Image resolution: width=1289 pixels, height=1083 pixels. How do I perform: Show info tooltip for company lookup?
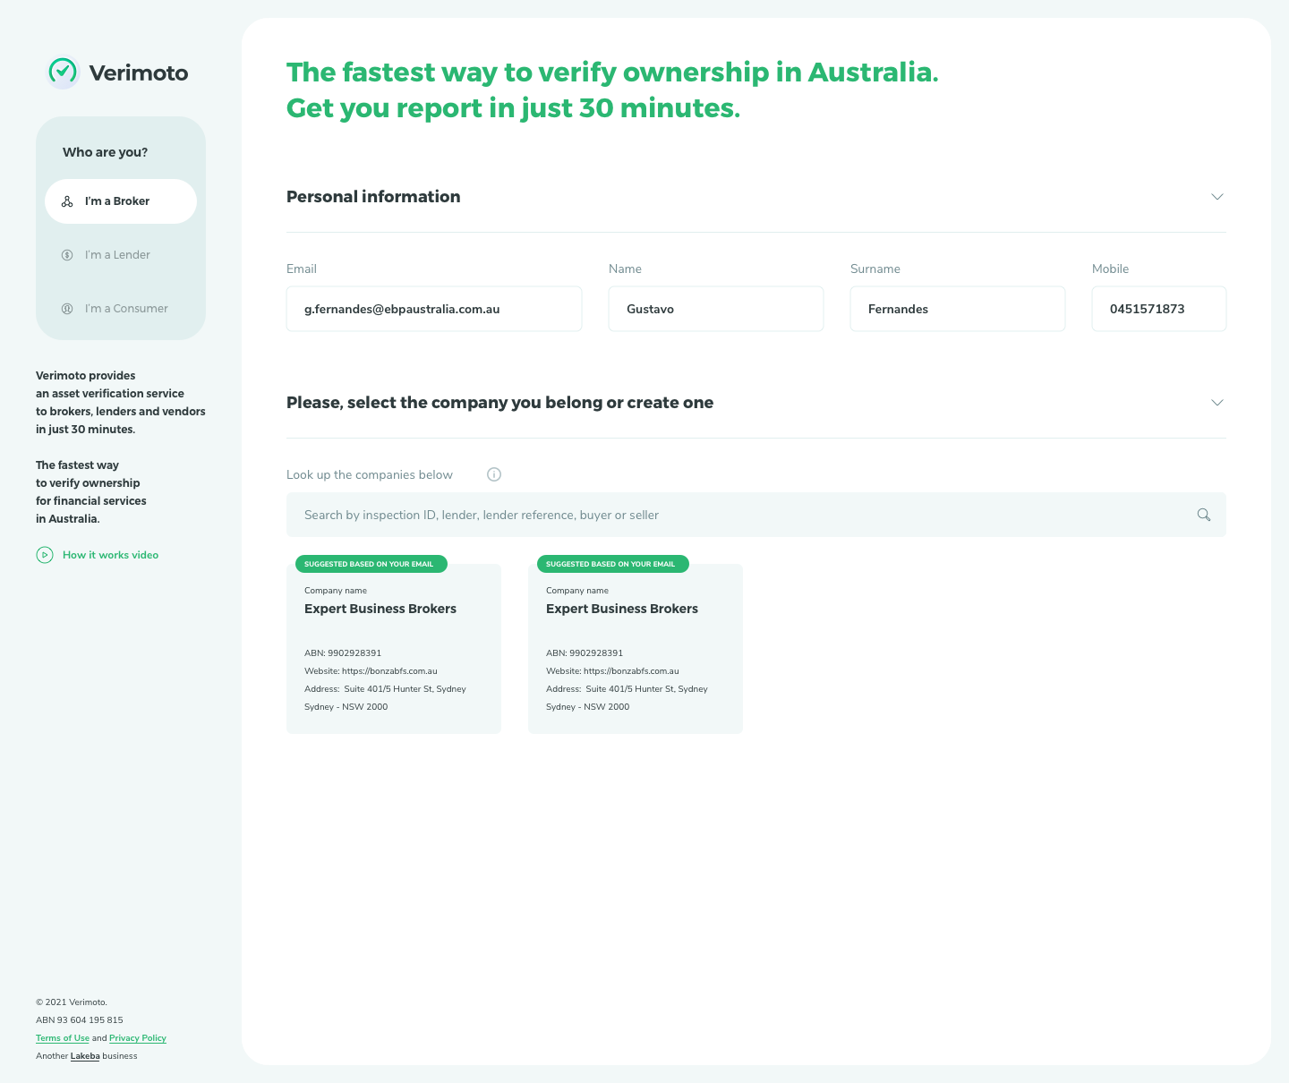pos(494,474)
